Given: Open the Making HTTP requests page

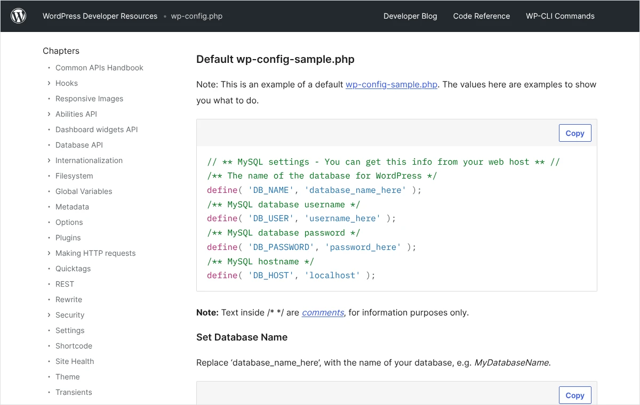Looking at the screenshot, I should (x=95, y=253).
